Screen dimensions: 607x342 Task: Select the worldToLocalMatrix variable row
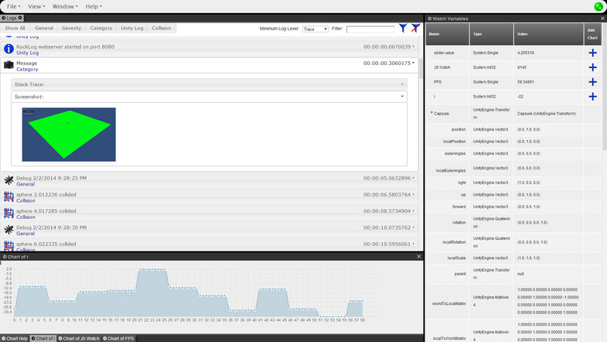coord(513,301)
